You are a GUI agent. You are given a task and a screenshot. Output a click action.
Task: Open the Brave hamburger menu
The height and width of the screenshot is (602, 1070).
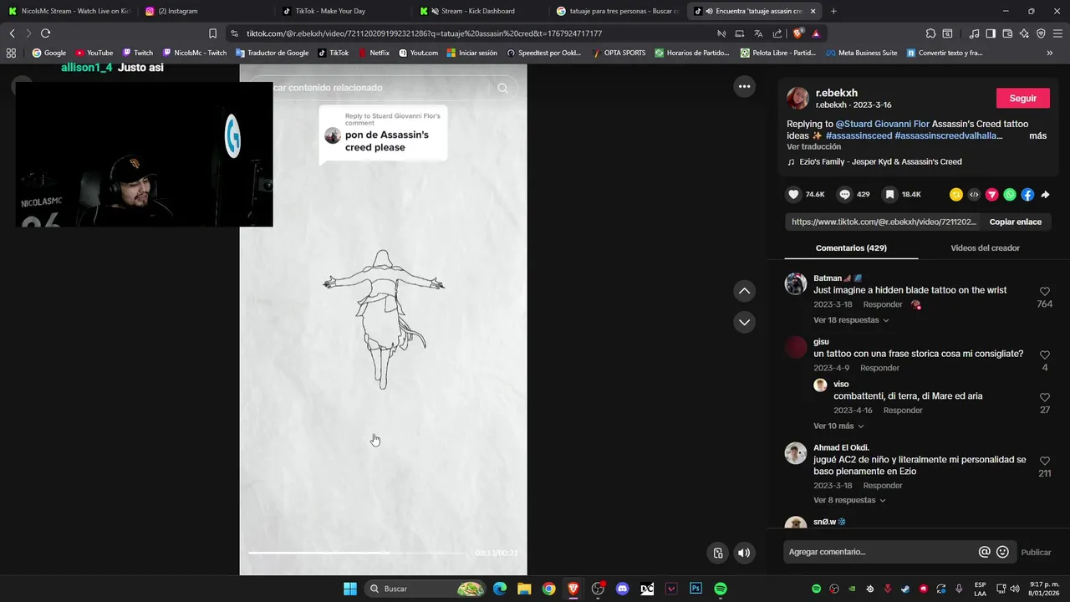coord(1057,33)
